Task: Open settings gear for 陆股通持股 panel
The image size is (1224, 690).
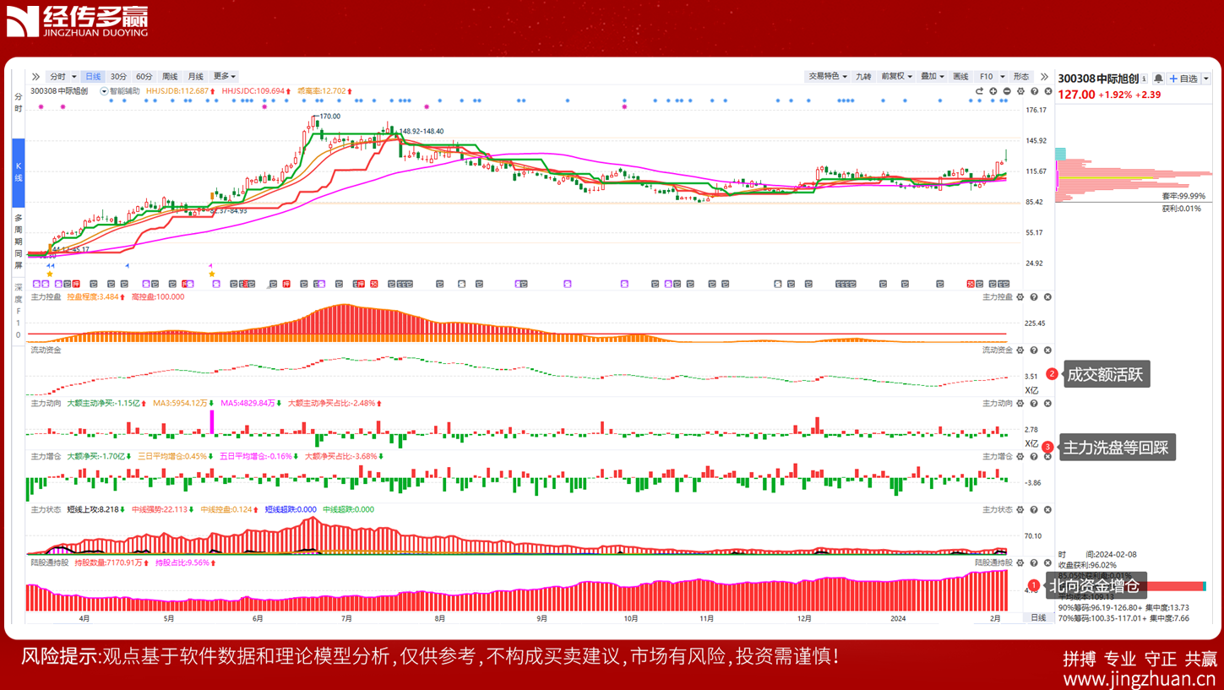Action: [x=1020, y=563]
